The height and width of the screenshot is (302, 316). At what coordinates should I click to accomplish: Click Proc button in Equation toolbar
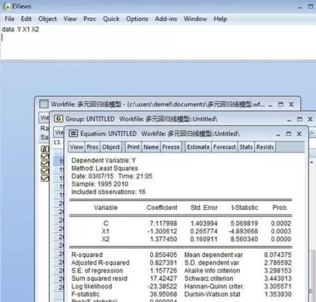point(92,147)
